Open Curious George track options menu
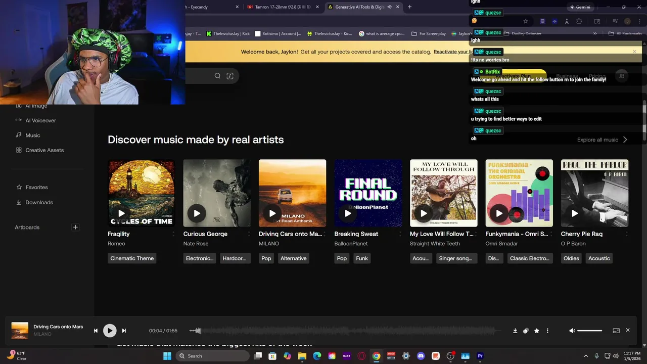647x364 pixels. tap(249, 234)
